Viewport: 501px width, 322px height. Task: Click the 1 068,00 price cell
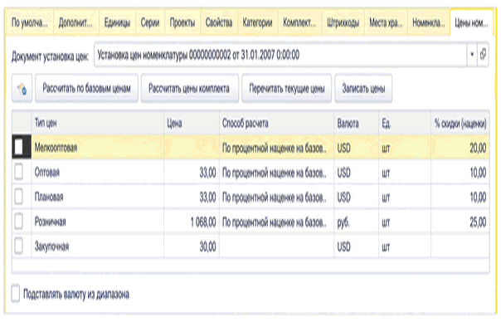pyautogui.click(x=192, y=222)
